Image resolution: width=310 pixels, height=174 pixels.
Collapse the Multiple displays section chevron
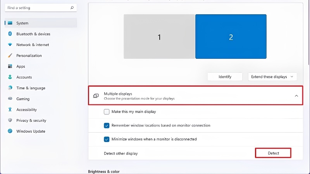[x=296, y=96]
